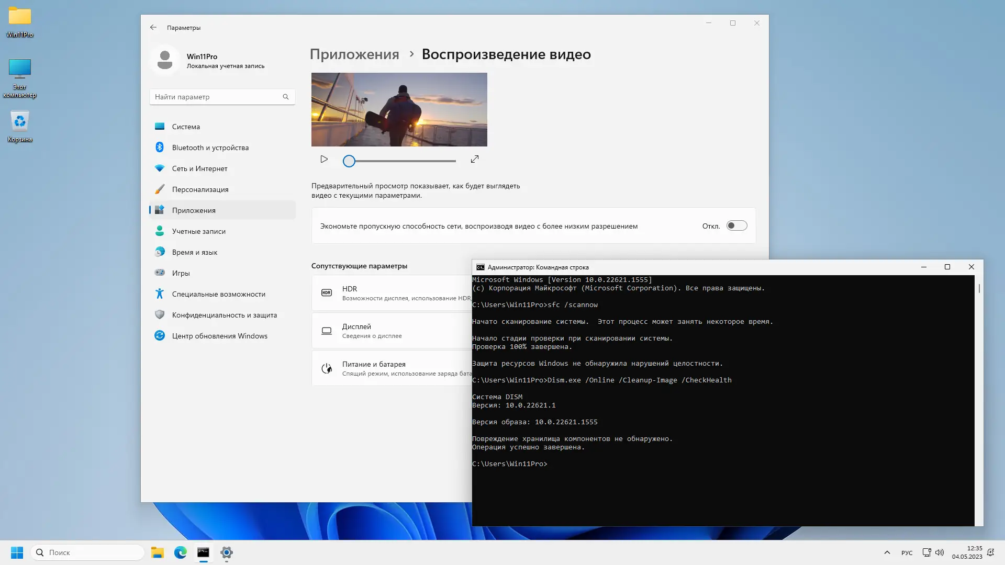Open Bluetooth и устройства settings in sidebar
Image resolution: width=1005 pixels, height=565 pixels.
tap(210, 148)
